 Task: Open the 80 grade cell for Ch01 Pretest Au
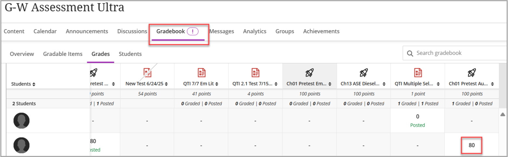pos(472,145)
